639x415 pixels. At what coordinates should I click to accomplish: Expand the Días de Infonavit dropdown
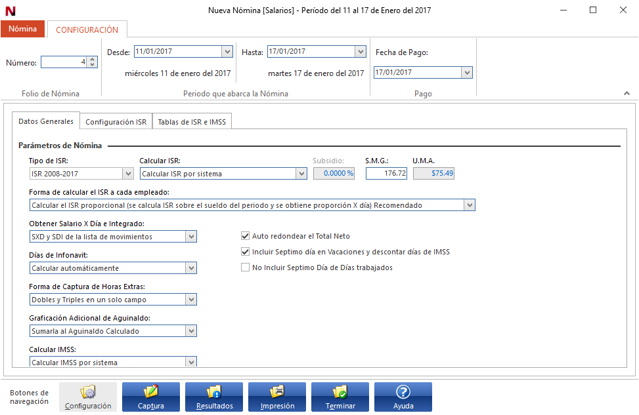[190, 268]
